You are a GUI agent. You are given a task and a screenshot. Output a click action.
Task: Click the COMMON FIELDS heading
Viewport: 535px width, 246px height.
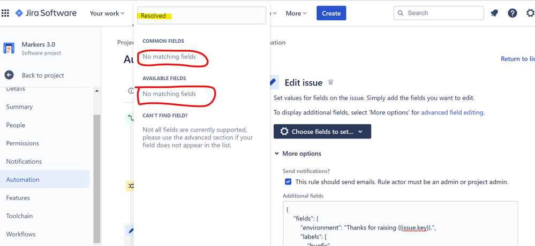tap(163, 41)
